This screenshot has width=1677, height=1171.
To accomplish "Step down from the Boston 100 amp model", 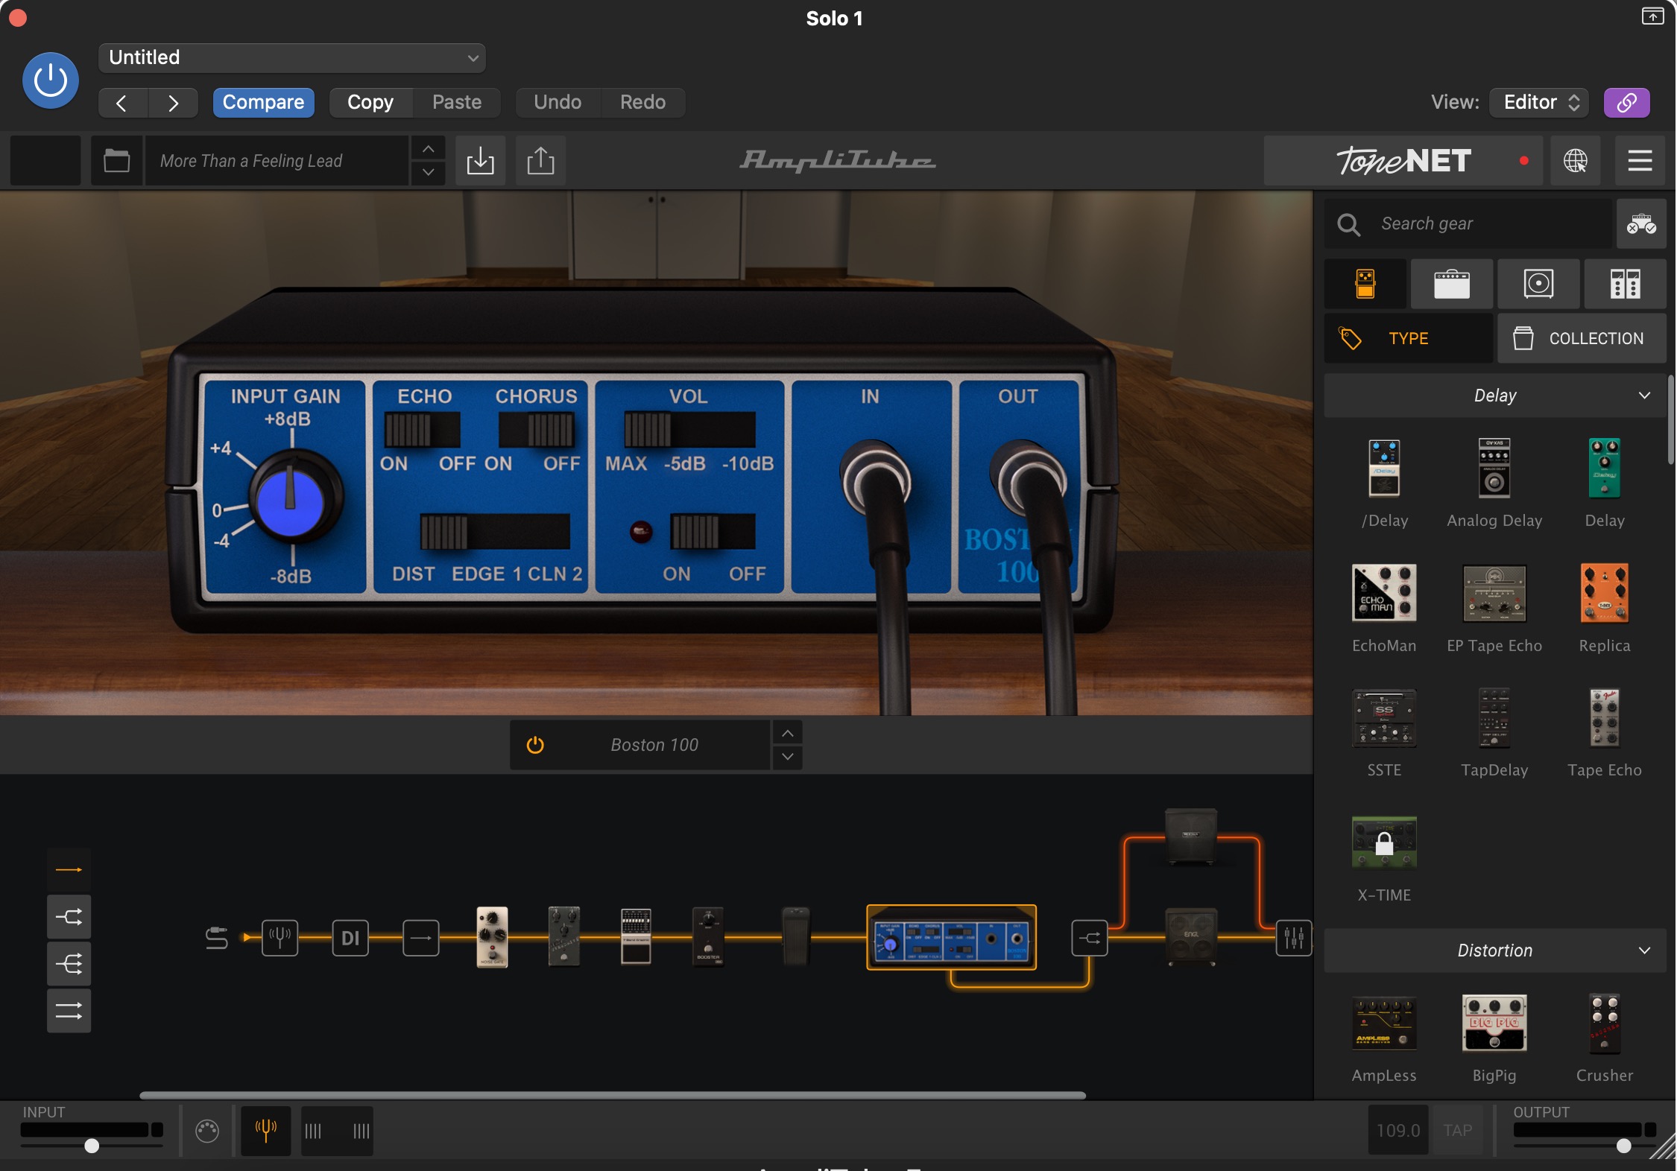I will point(787,757).
